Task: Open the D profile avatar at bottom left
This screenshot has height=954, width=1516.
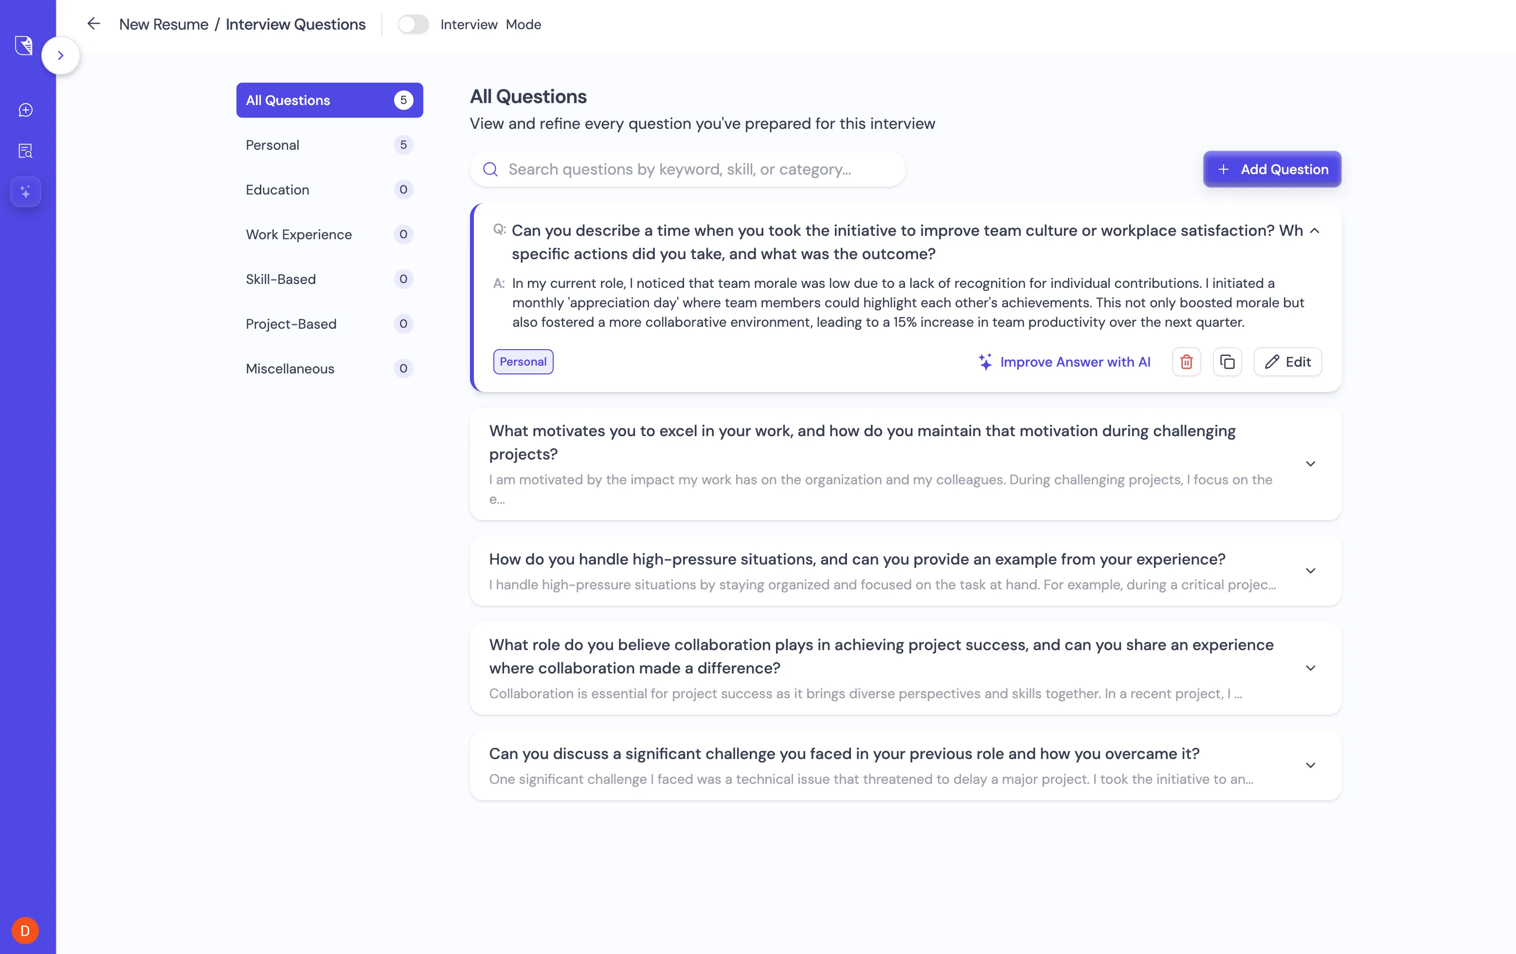Action: coord(25,931)
